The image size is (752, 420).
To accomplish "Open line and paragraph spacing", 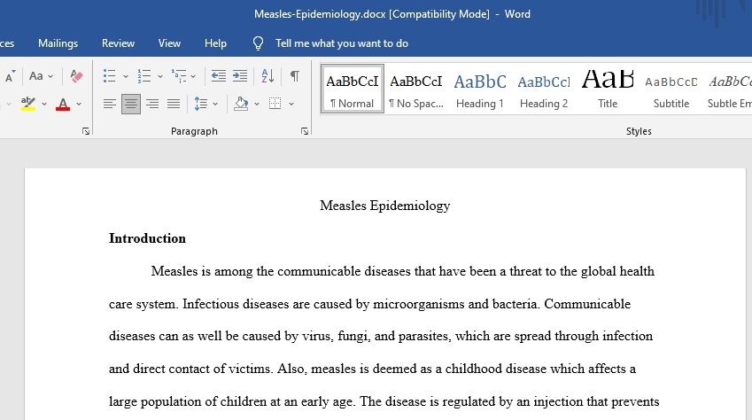I will (201, 104).
